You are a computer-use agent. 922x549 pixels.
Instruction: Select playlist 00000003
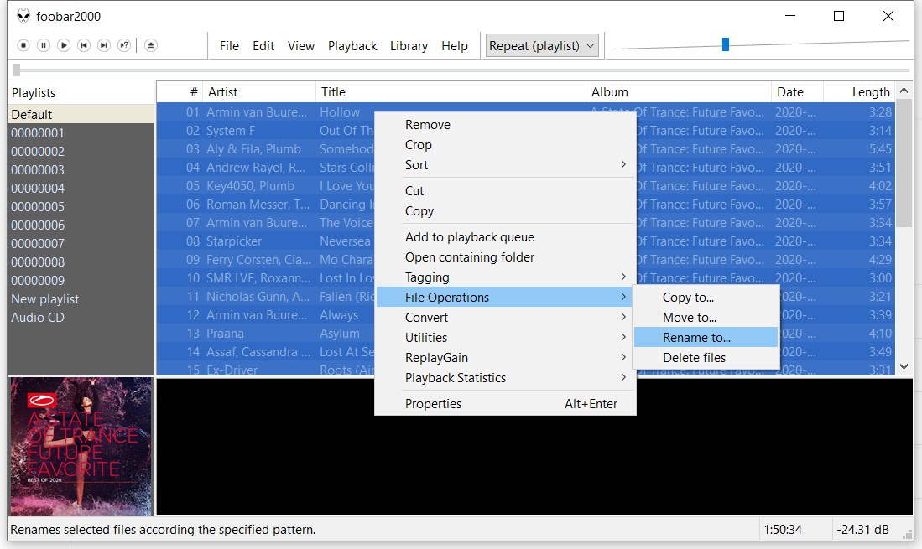(x=81, y=169)
